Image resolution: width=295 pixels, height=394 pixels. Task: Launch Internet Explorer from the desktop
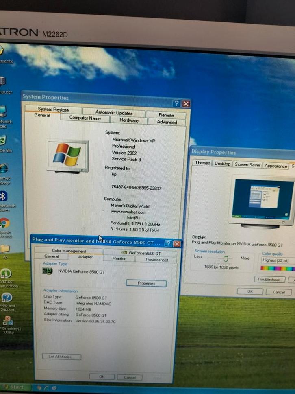(x=4, y=169)
